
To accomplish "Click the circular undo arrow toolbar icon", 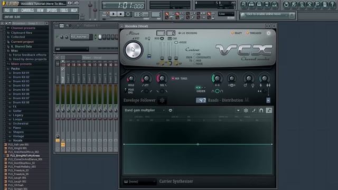I will coord(286,5).
